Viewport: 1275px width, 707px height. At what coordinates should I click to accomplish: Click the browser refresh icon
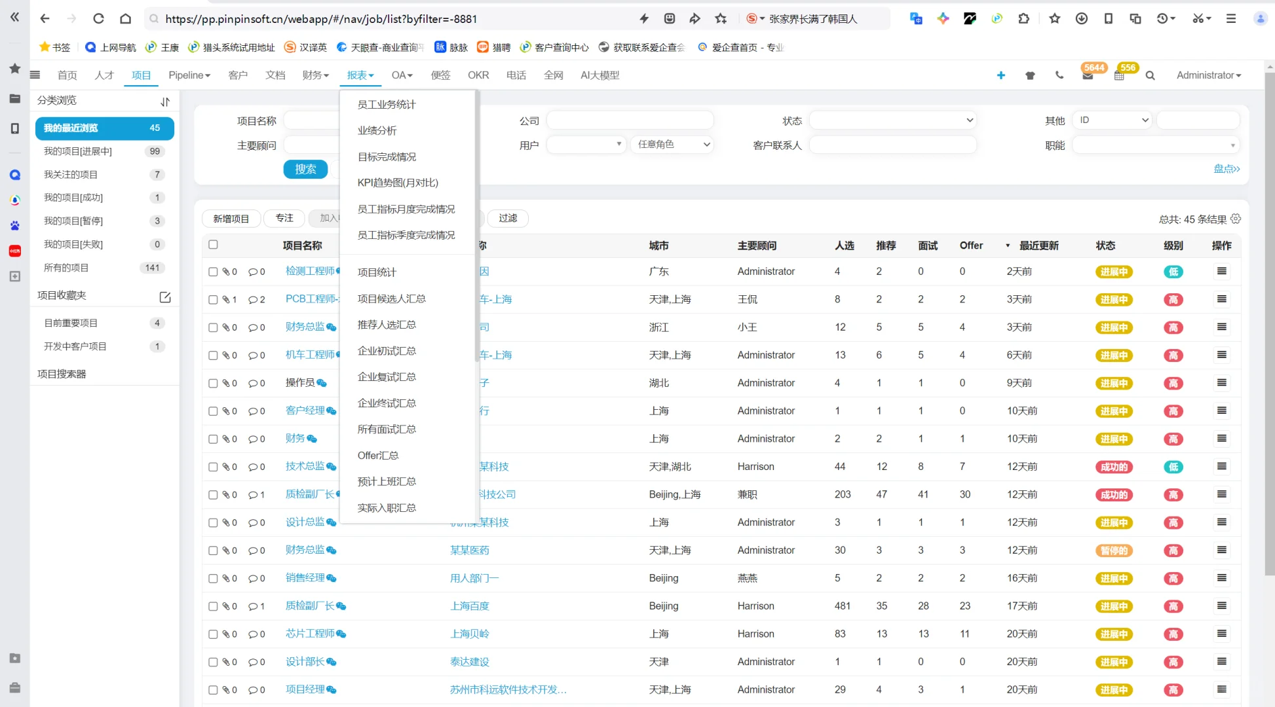click(x=98, y=18)
